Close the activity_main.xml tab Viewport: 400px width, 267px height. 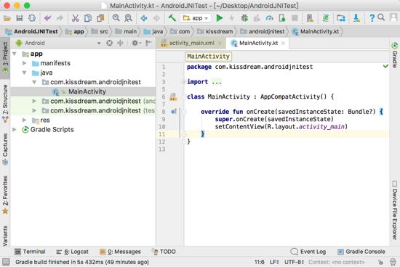tap(220, 44)
